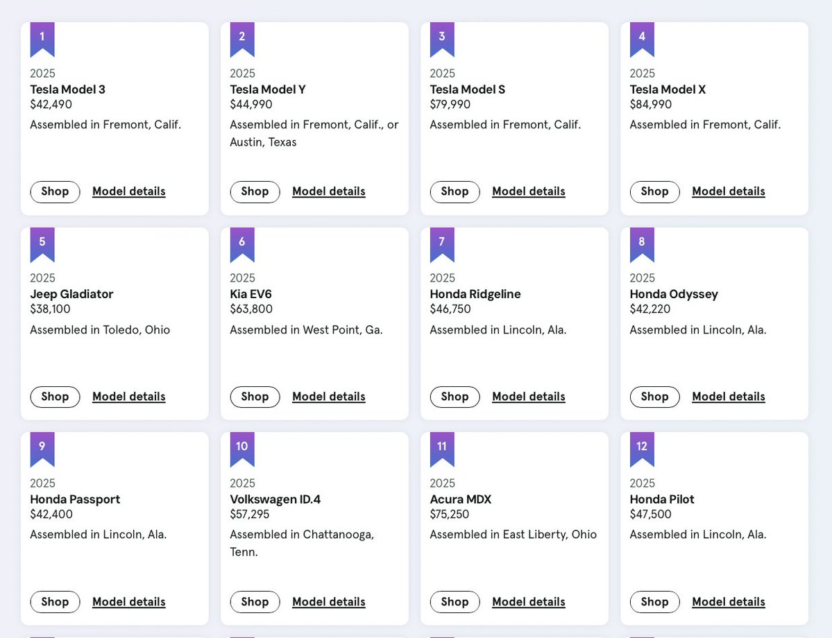
Task: Shop the Honda Ridgeline
Action: [455, 397]
